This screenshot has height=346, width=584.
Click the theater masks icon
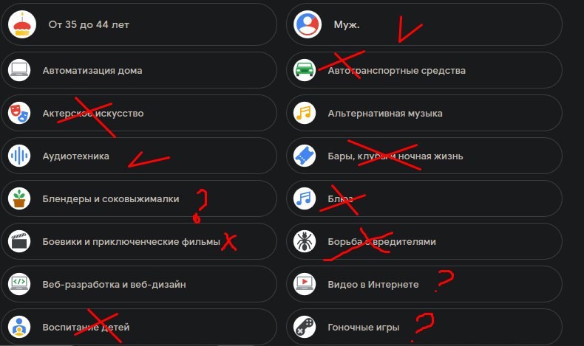click(x=19, y=113)
